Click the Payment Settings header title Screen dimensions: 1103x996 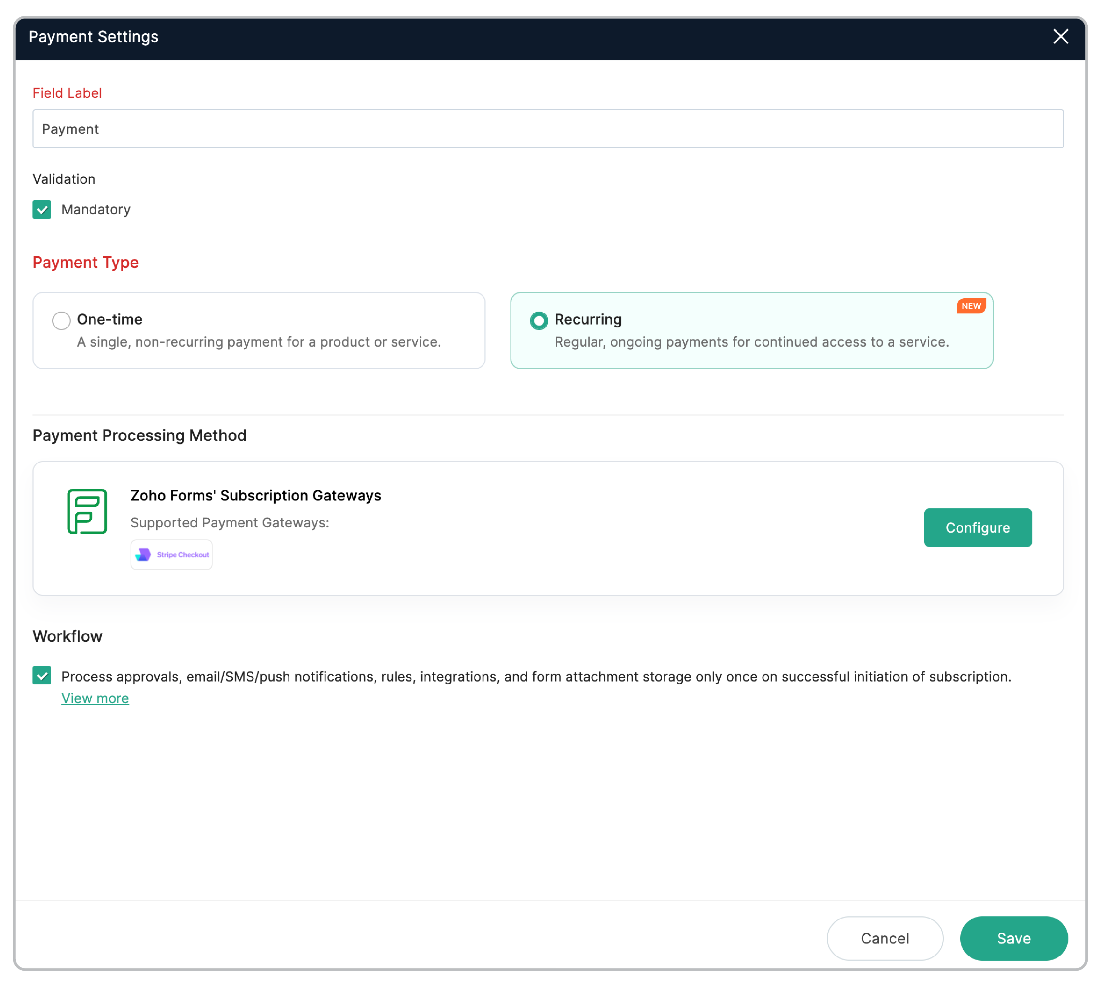93,37
